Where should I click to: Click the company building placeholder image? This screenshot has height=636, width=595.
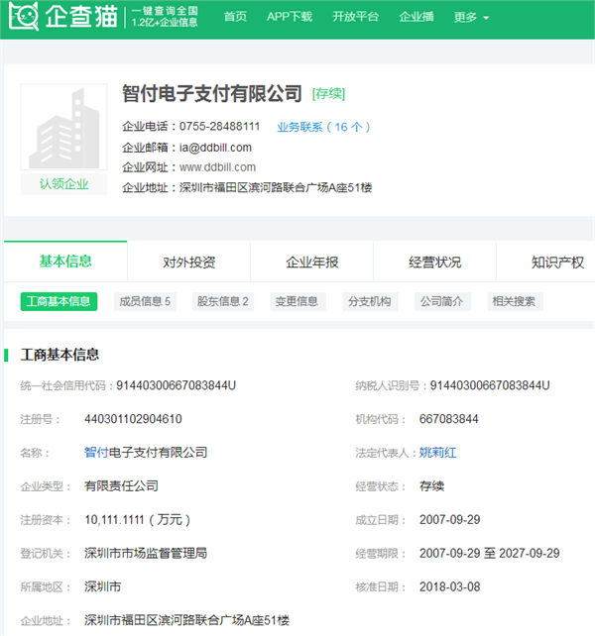[x=63, y=129]
